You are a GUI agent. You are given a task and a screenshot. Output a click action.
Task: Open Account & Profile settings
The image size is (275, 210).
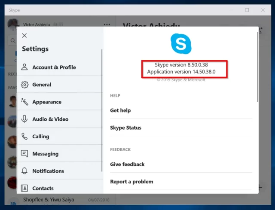point(60,67)
